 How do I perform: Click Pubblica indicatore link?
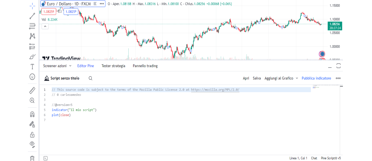(x=316, y=78)
